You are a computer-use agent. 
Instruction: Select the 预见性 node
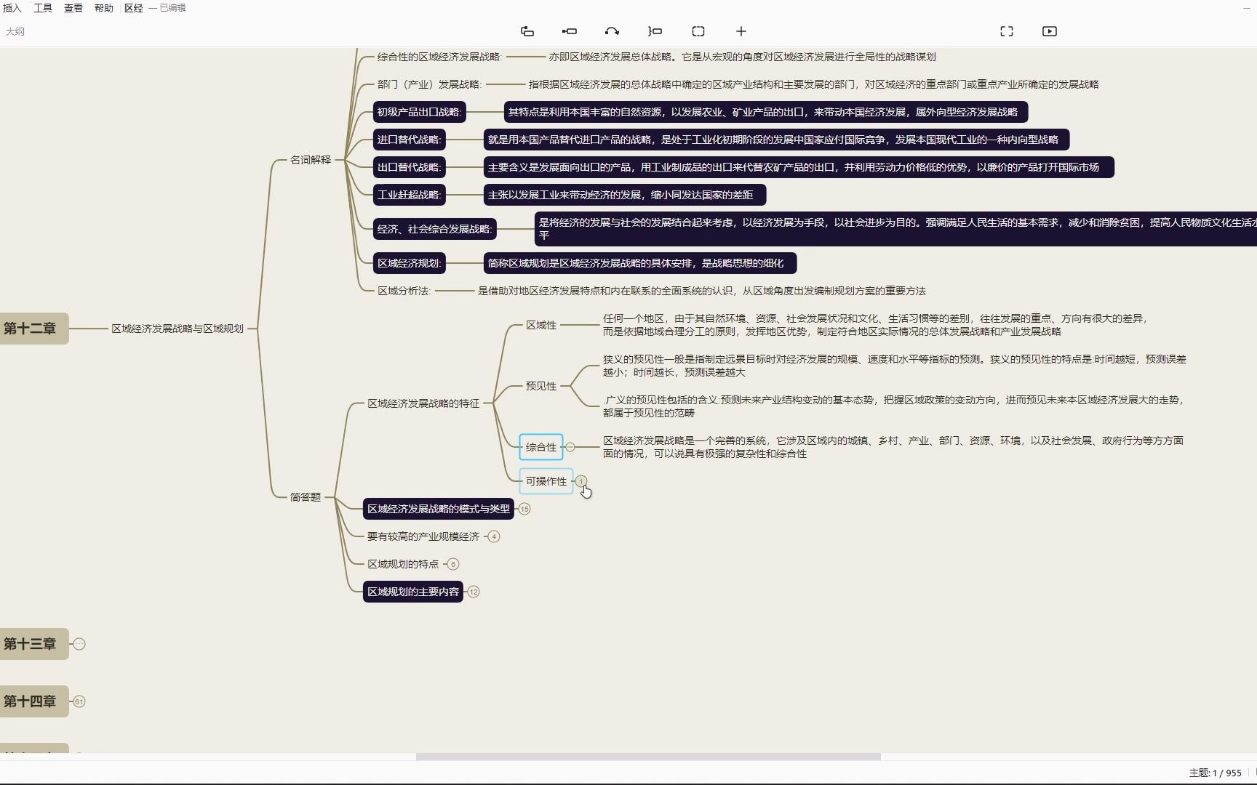coord(541,386)
